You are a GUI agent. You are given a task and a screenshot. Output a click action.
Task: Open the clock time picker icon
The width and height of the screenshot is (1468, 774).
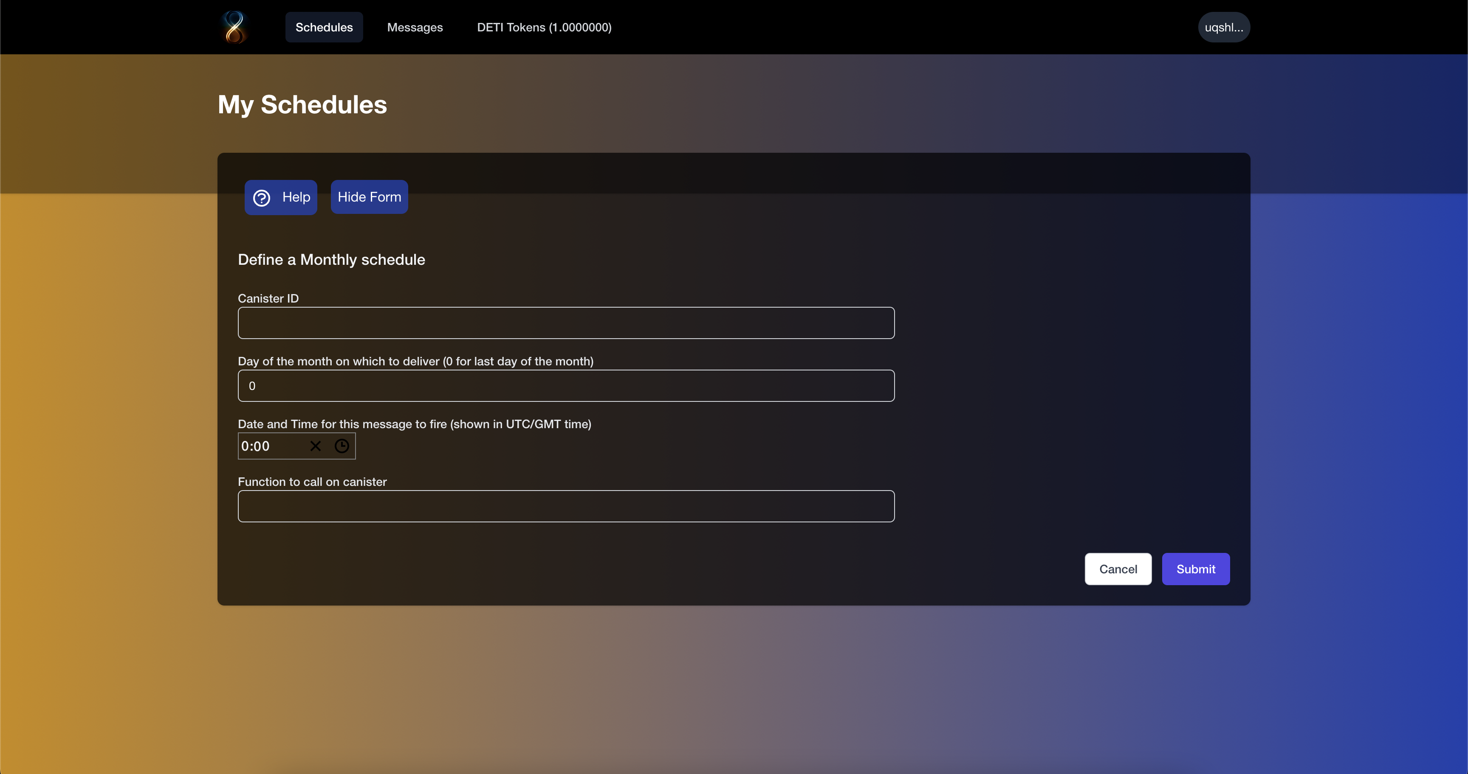pyautogui.click(x=342, y=446)
